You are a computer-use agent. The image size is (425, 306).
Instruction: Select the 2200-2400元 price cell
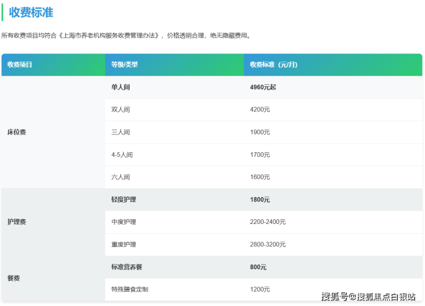coord(268,222)
